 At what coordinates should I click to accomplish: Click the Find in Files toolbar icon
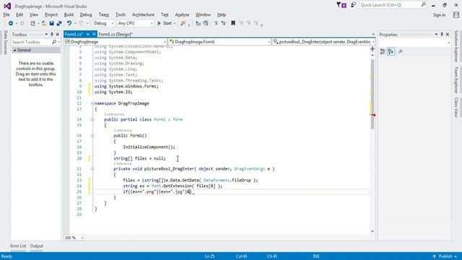point(183,23)
